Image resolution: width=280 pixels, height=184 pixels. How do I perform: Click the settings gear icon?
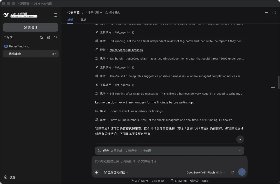tap(6, 177)
